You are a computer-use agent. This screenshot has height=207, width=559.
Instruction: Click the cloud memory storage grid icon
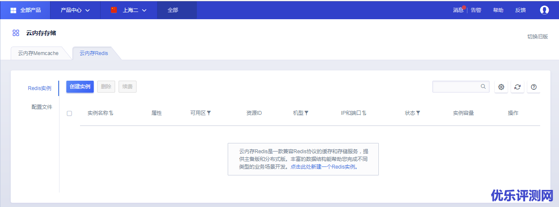pos(16,33)
